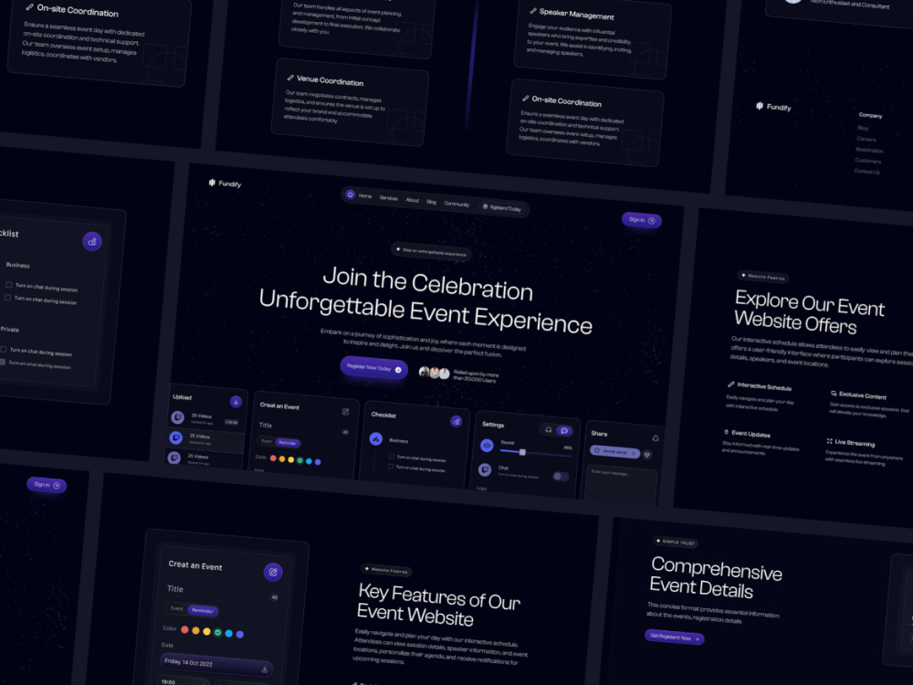
Task: Open Blog in the navigation bar
Action: (x=432, y=202)
